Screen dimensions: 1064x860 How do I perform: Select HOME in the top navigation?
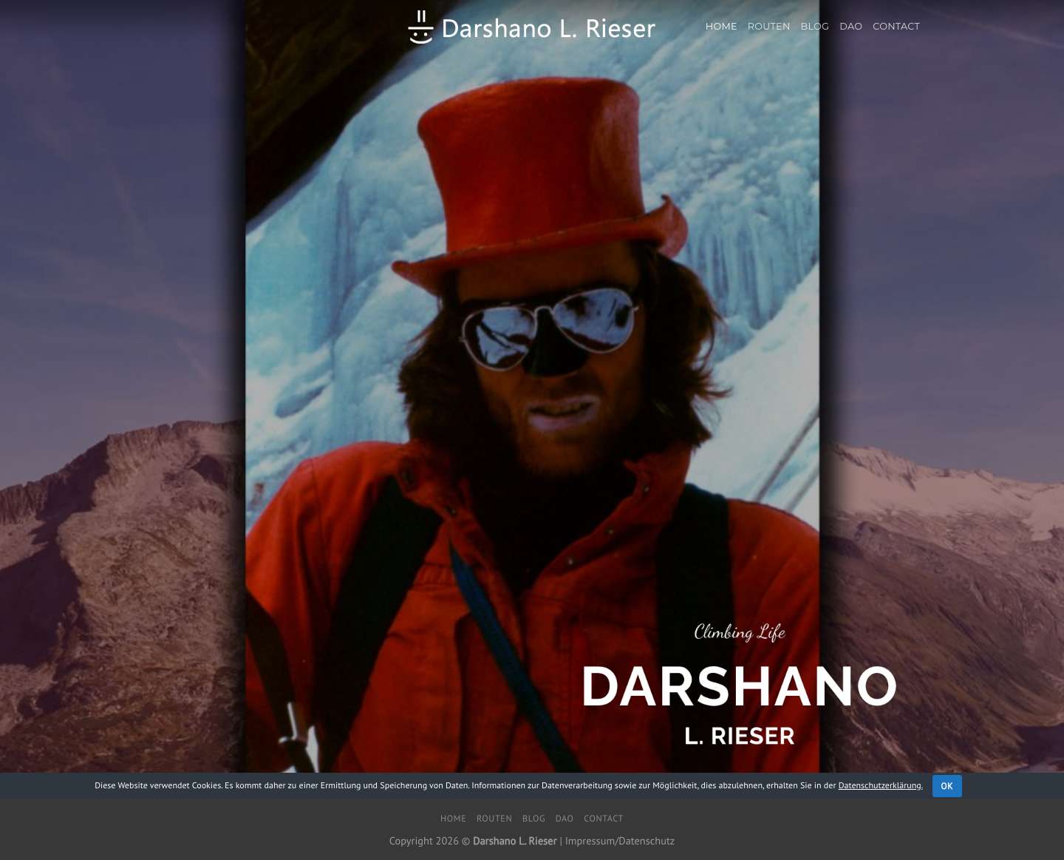pyautogui.click(x=720, y=26)
